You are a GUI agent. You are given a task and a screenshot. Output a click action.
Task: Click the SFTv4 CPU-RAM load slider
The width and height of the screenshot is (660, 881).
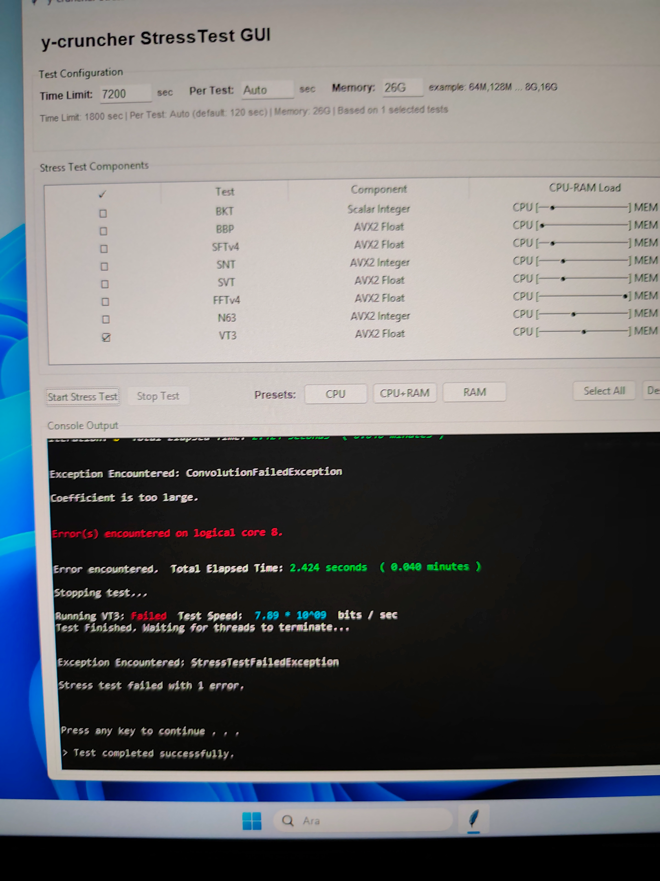(584, 243)
